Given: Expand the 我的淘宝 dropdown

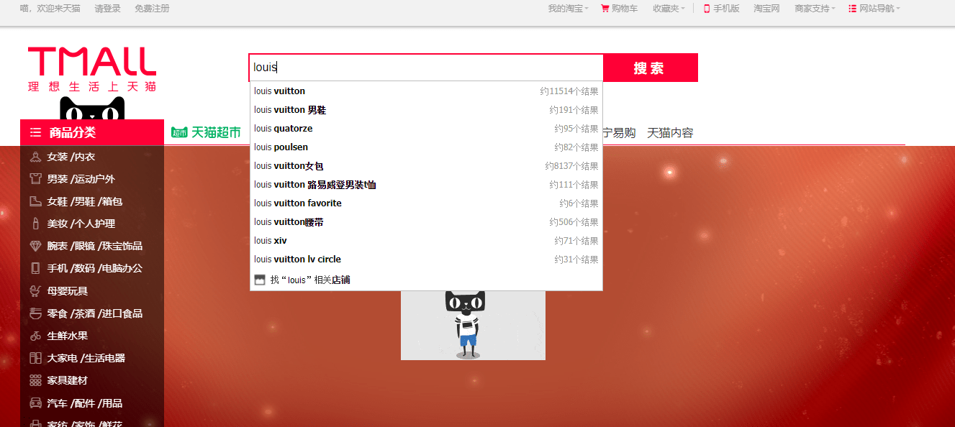Looking at the screenshot, I should (x=568, y=9).
